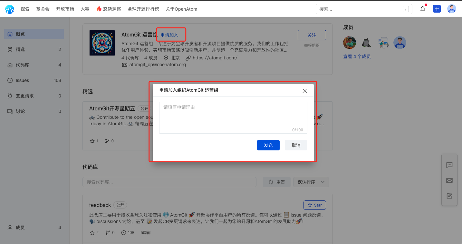Open 探索 in the top navigation
The width and height of the screenshot is (462, 244).
[x=25, y=9]
